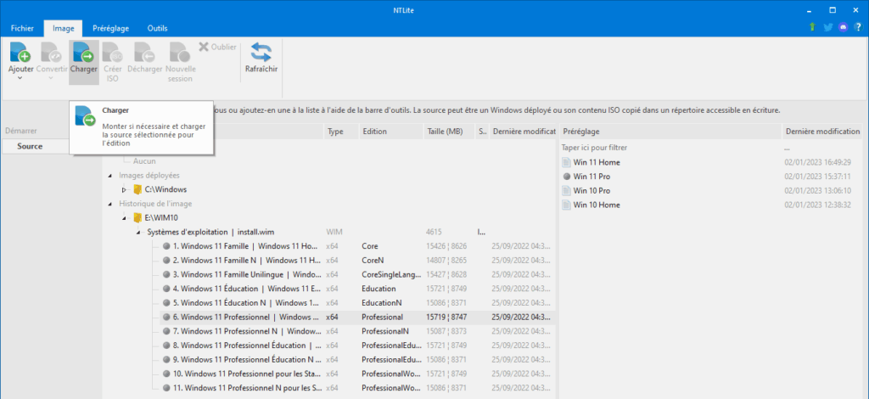The height and width of the screenshot is (399, 869).
Task: Click the WIM type cell
Action: (x=334, y=233)
